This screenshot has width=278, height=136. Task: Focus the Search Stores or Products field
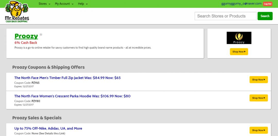tap(225, 16)
